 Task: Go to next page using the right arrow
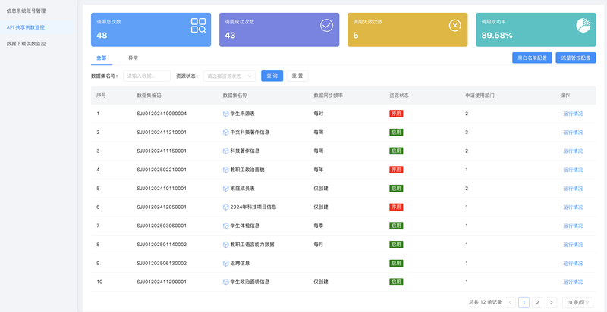tap(552, 302)
